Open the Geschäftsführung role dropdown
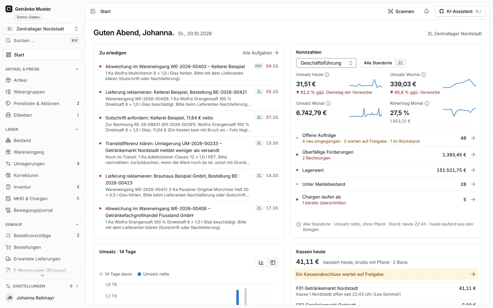The height and width of the screenshot is (308, 493). tap(326, 63)
